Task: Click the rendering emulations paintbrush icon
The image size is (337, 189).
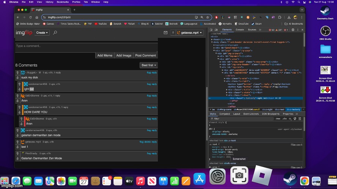Action: [295, 119]
